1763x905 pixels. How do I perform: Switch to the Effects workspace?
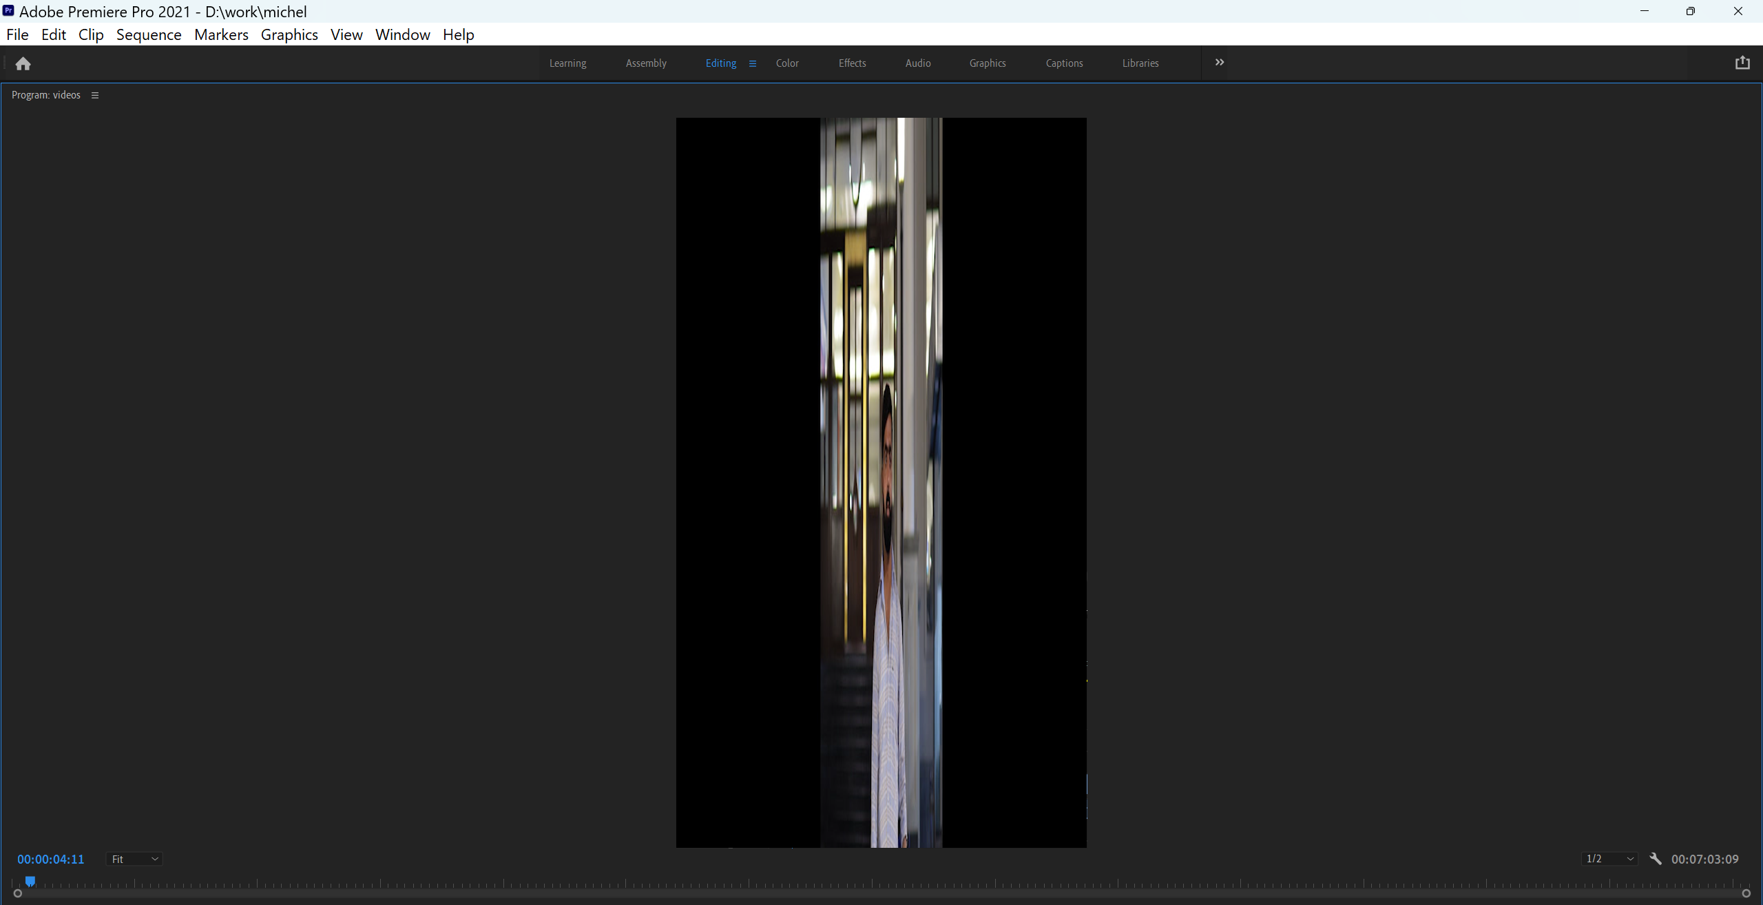tap(852, 63)
